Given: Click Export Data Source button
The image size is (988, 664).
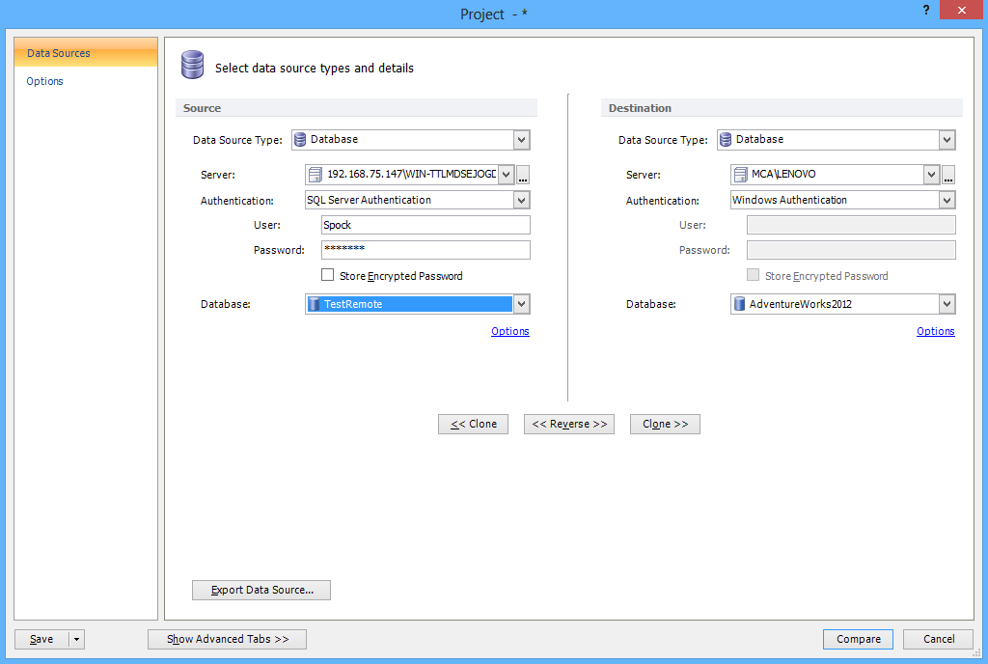Looking at the screenshot, I should 261,591.
